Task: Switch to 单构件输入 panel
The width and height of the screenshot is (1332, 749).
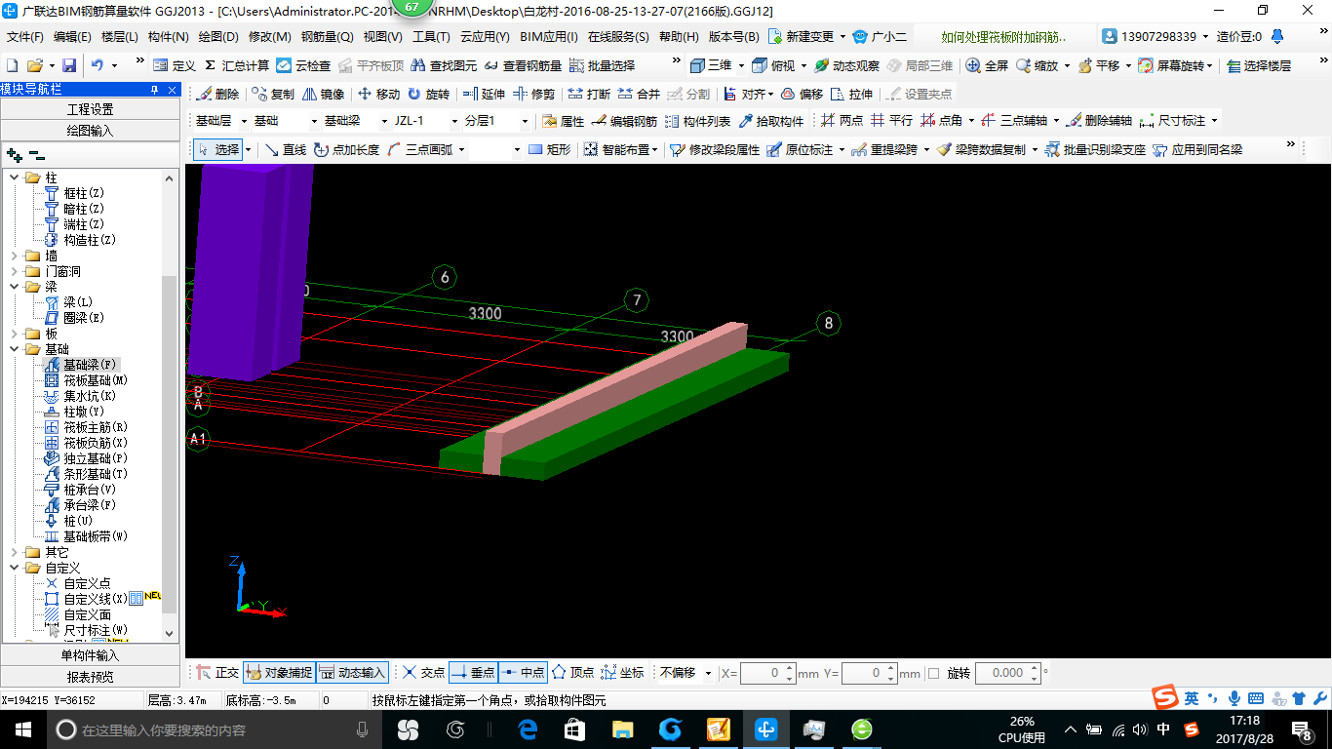Action: coord(90,655)
